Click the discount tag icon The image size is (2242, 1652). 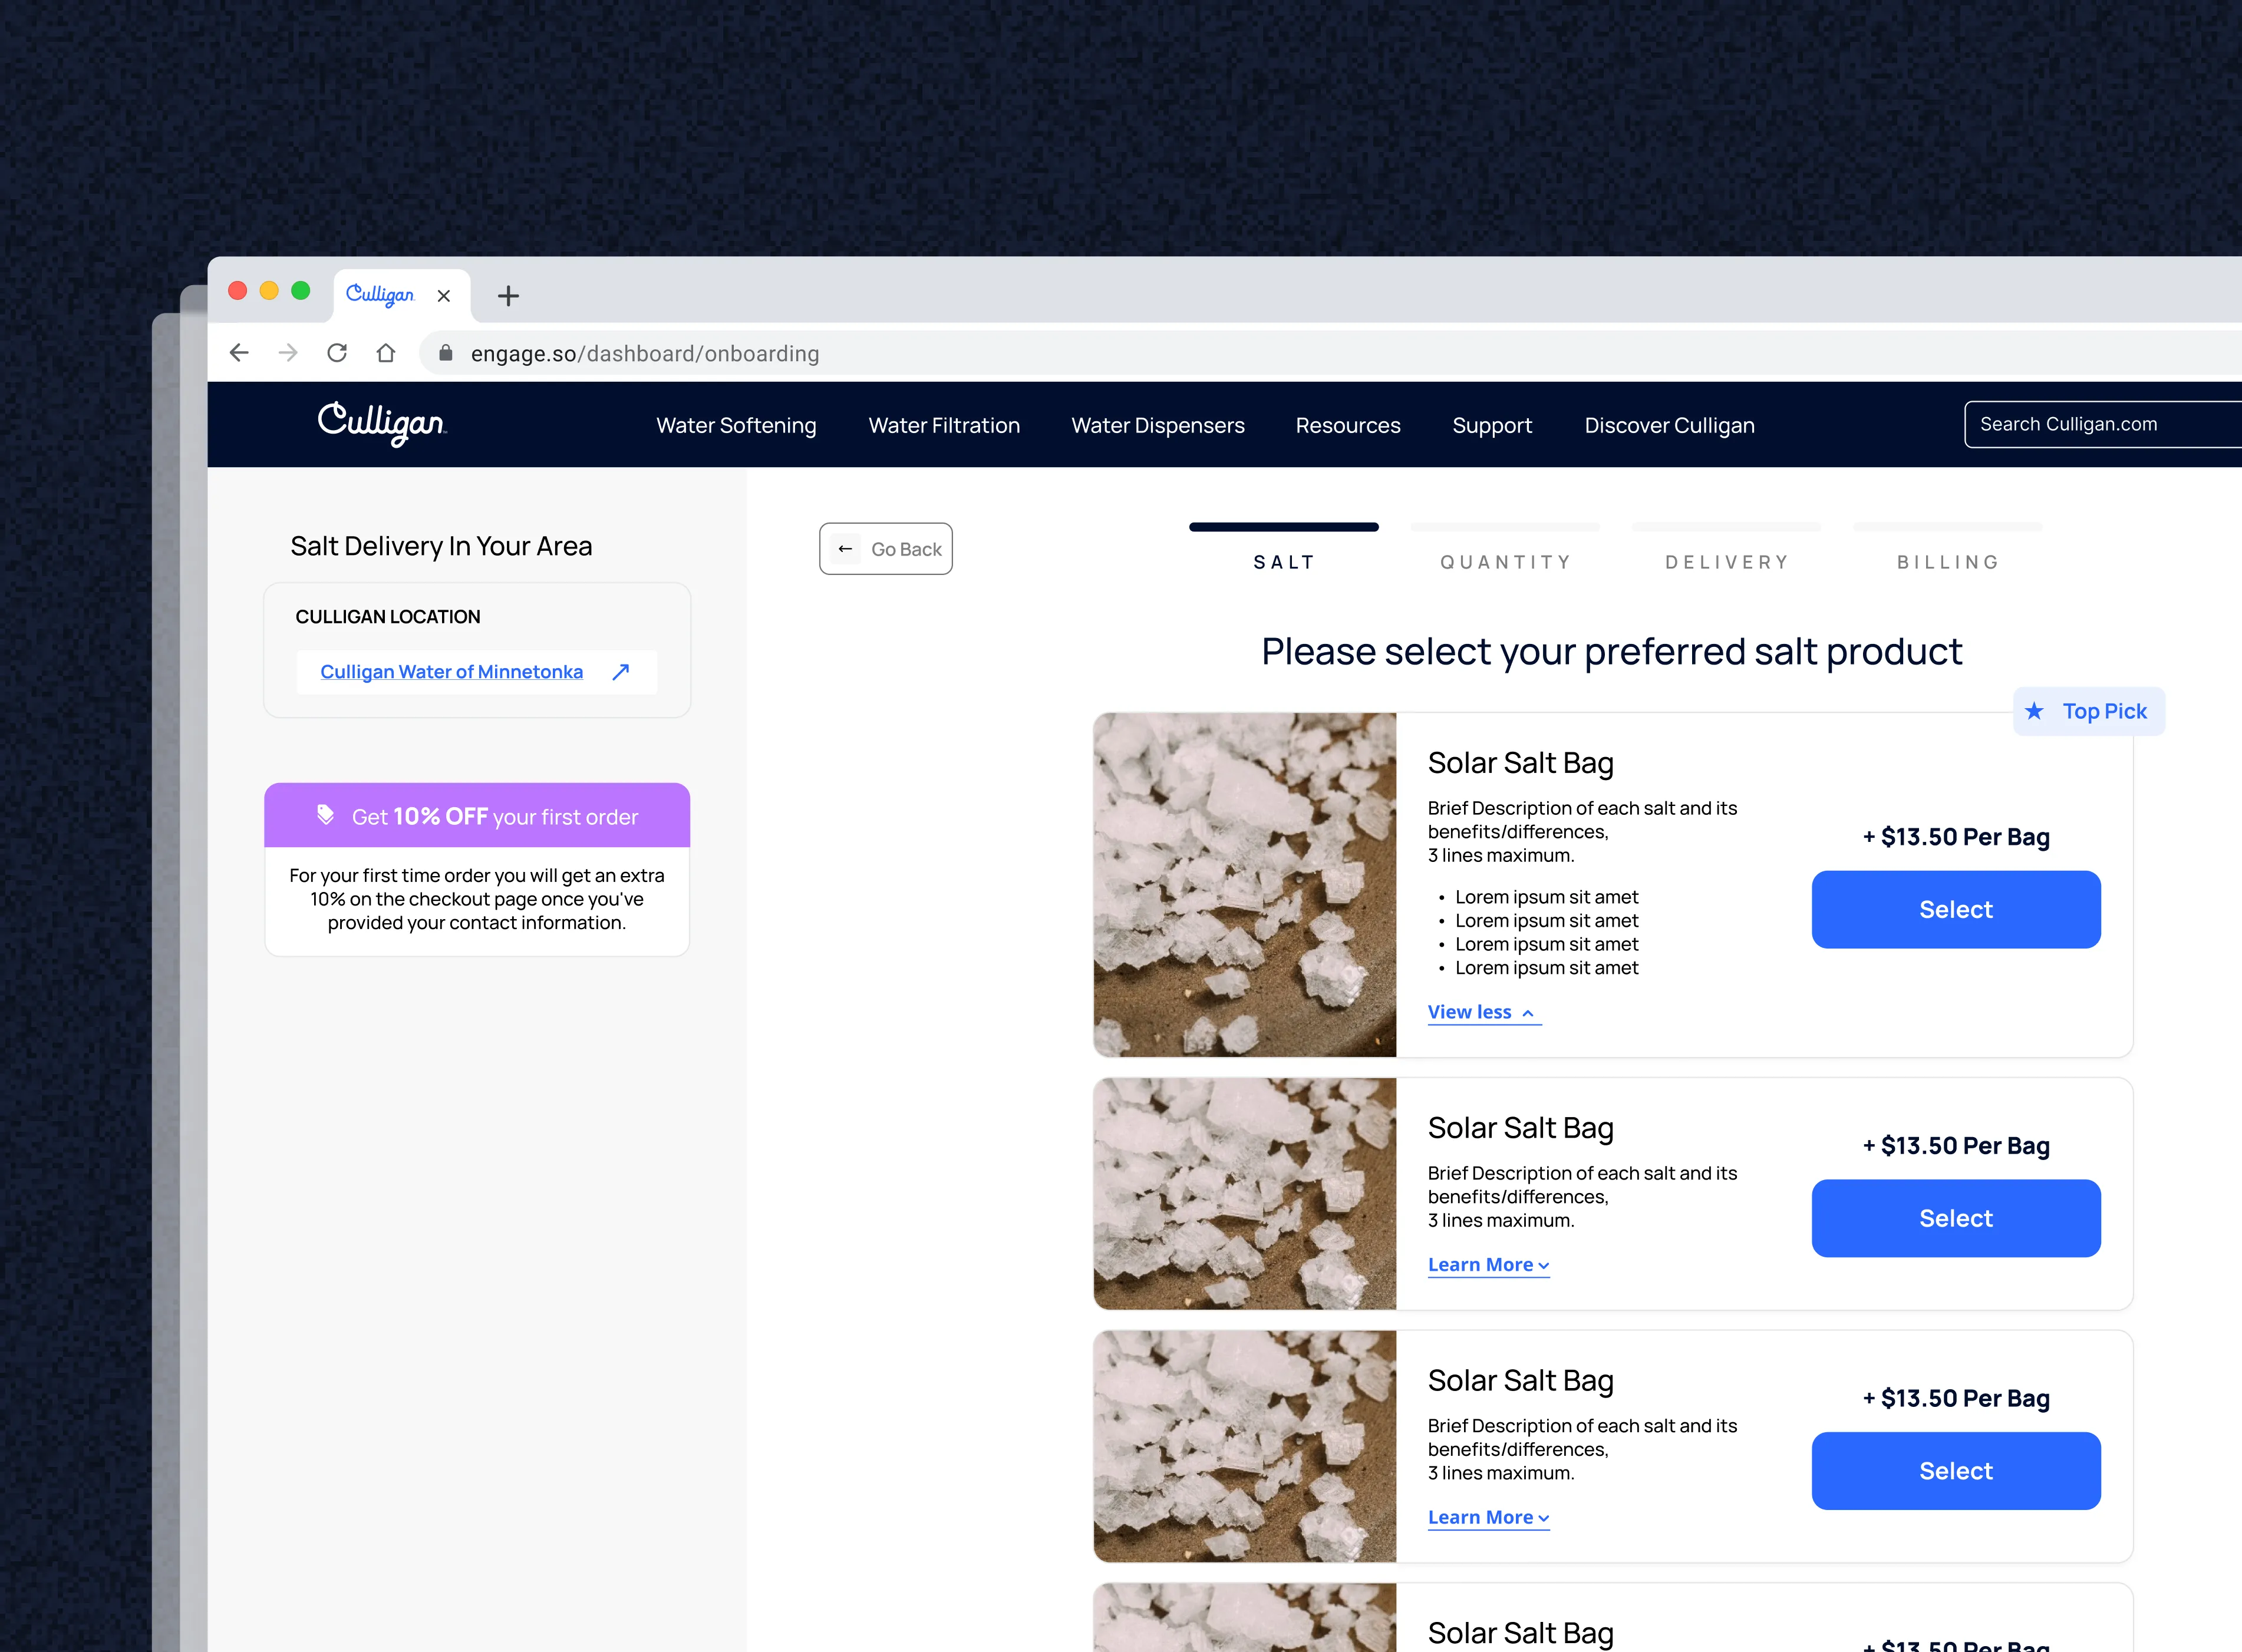coord(325,815)
